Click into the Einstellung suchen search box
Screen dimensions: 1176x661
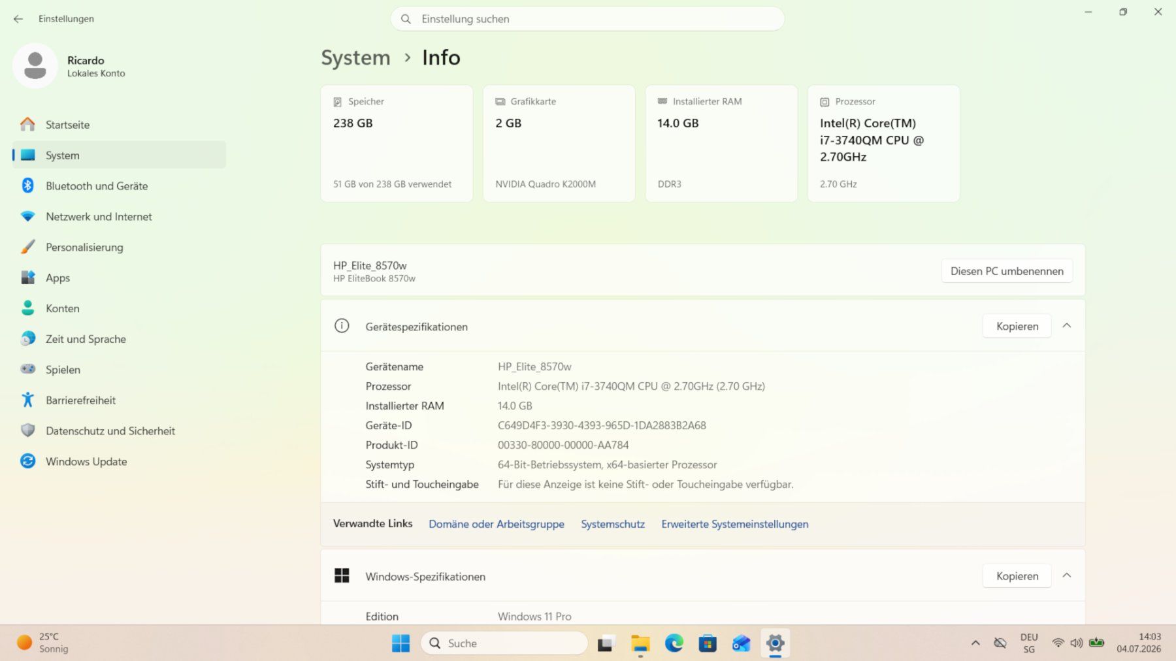pos(587,19)
